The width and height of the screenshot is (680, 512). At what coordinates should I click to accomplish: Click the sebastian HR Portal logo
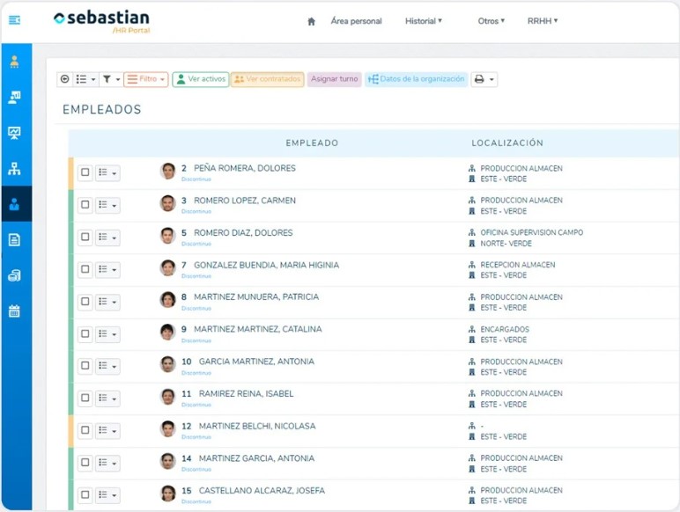(102, 21)
